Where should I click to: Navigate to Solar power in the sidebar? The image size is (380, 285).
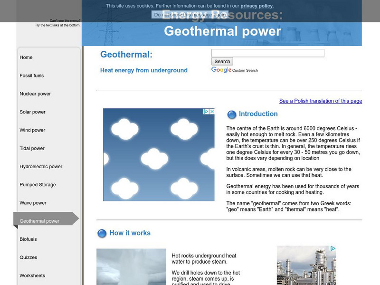(x=33, y=112)
